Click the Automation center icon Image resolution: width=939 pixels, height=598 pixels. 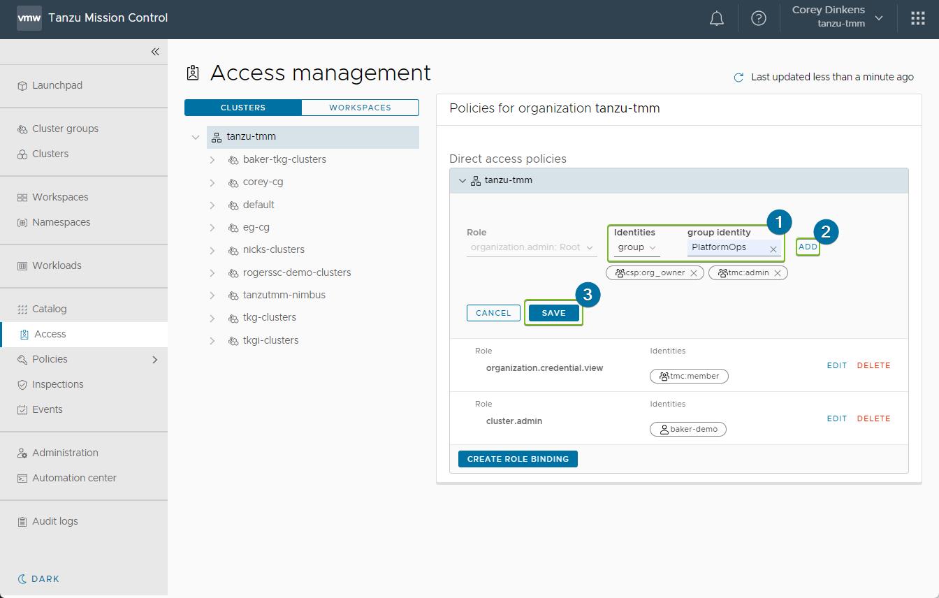(x=22, y=479)
